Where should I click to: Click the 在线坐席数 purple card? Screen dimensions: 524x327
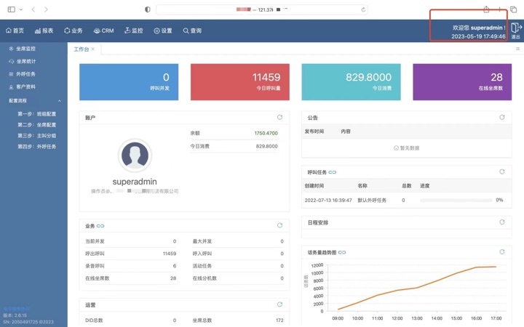coord(462,82)
